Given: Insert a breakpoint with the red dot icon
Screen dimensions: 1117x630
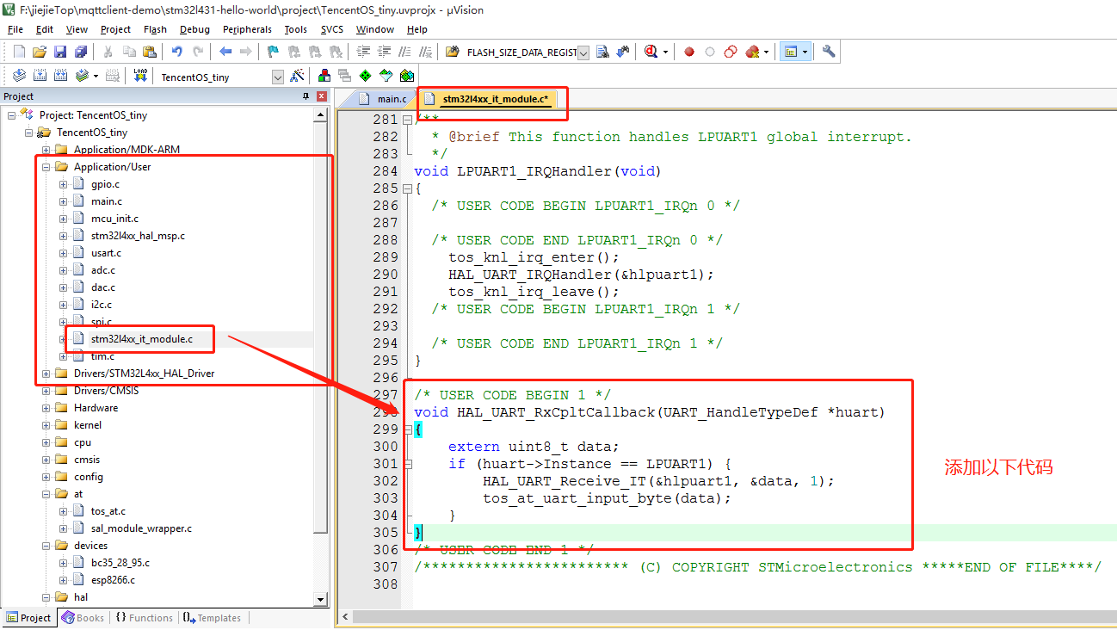Looking at the screenshot, I should point(689,52).
